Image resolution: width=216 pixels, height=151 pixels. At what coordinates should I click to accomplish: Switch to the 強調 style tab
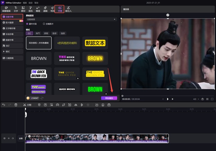click(x=63, y=33)
